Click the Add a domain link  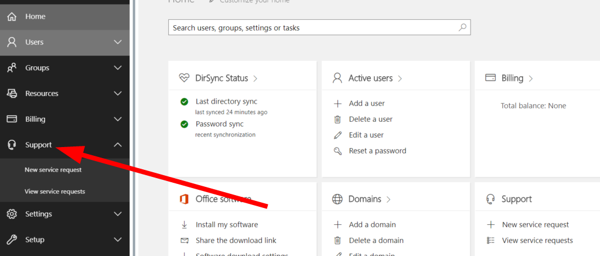pyautogui.click(x=372, y=224)
